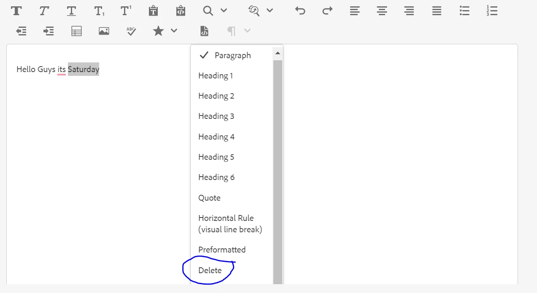Click the format list scrollbar thumb
This screenshot has height=293, width=537.
278,172
